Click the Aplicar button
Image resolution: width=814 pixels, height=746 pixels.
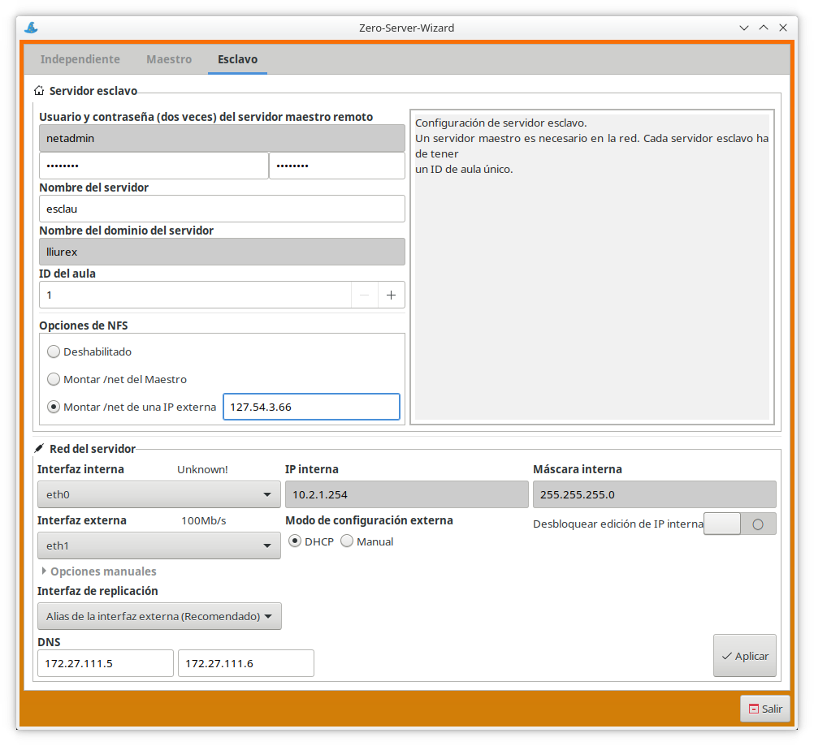(x=744, y=656)
